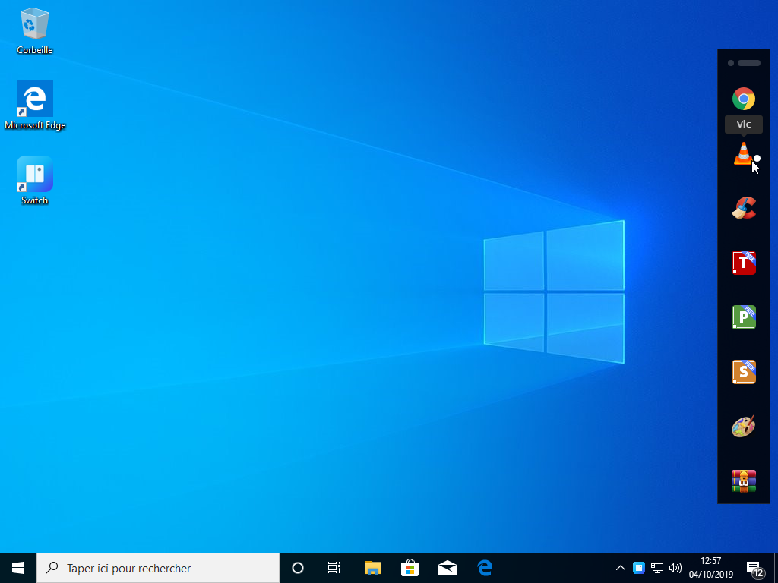This screenshot has width=778, height=583.
Task: Open the Mail app from taskbar
Action: click(447, 568)
